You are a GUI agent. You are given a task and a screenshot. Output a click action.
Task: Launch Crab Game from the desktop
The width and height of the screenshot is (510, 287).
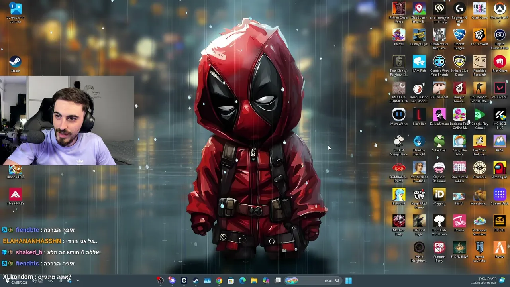coord(480,10)
